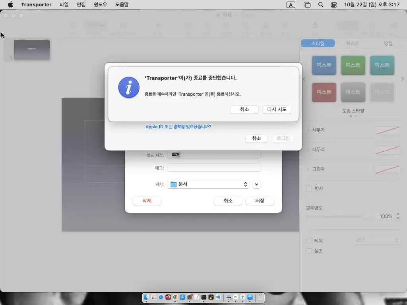Go to previous shape styles page arrow
This screenshot has height=305, width=407.
(304, 79)
